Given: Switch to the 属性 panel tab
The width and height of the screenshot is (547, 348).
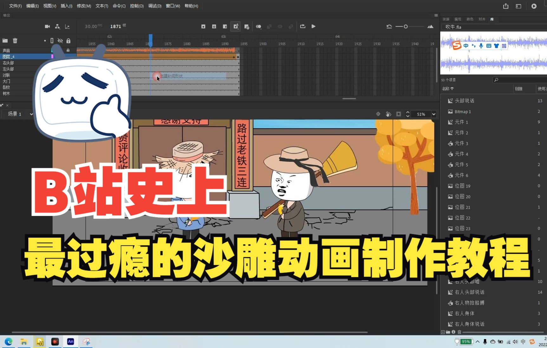Looking at the screenshot, I should pyautogui.click(x=458, y=19).
